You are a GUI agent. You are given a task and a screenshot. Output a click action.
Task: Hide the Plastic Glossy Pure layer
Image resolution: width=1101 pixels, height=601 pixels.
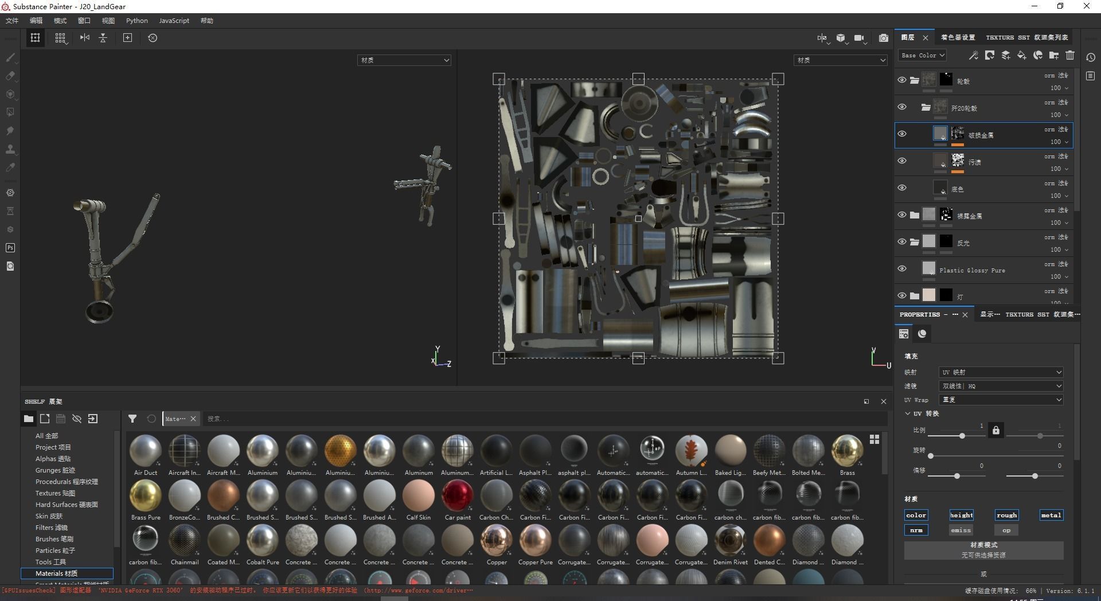pyautogui.click(x=902, y=269)
